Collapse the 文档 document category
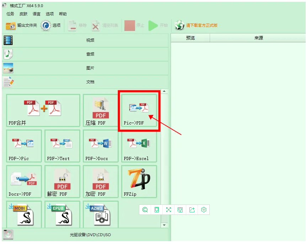 (x=85, y=82)
